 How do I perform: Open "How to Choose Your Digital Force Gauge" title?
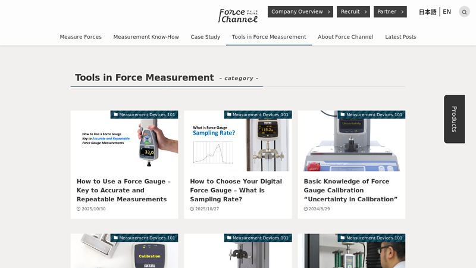coord(236,190)
